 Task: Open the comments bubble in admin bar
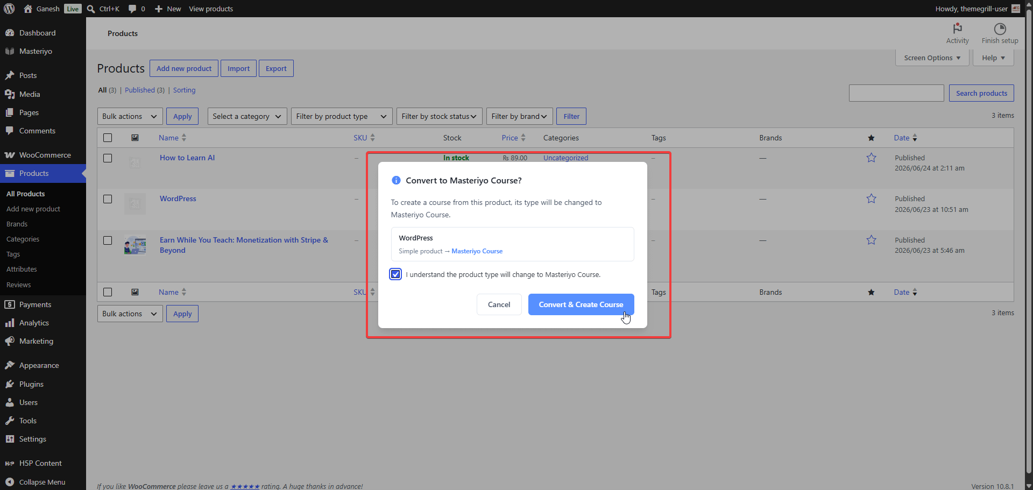(132, 9)
